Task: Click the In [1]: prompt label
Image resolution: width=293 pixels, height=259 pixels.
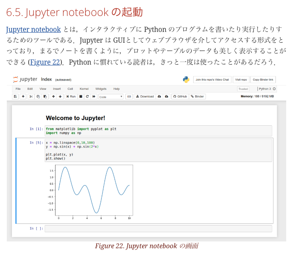Action: tap(36, 129)
